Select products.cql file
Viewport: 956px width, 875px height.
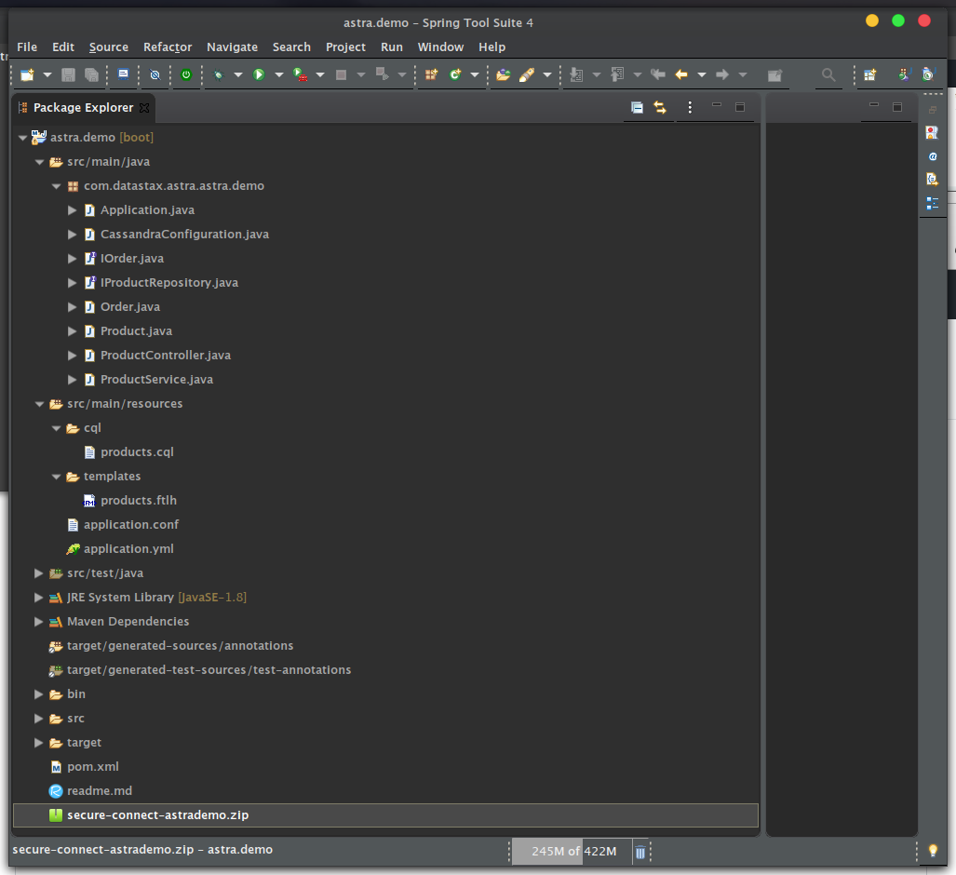click(137, 452)
